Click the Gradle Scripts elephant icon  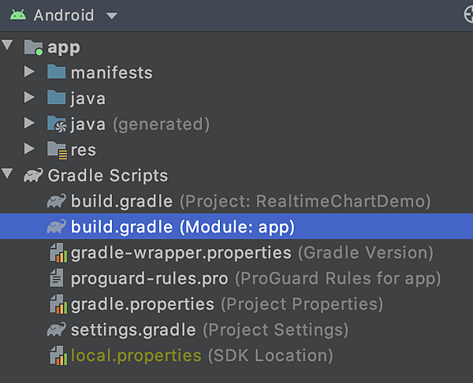tap(33, 175)
